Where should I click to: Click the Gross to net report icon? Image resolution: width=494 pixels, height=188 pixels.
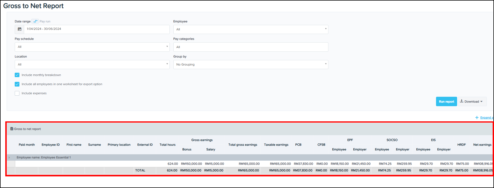click(x=12, y=129)
